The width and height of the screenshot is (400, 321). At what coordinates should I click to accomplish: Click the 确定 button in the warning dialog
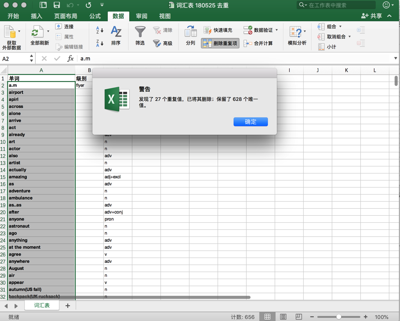tap(251, 122)
